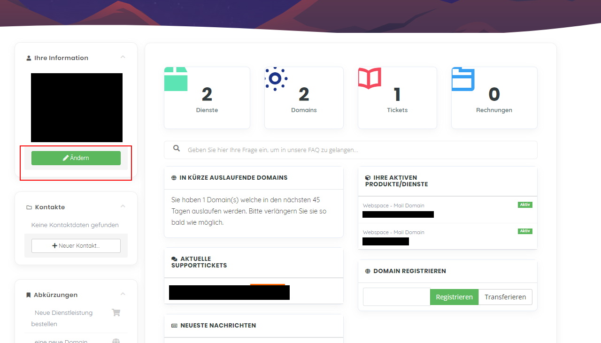Image resolution: width=601 pixels, height=343 pixels.
Task: Click the Neueste Nachrichten heading
Action: pos(218,326)
